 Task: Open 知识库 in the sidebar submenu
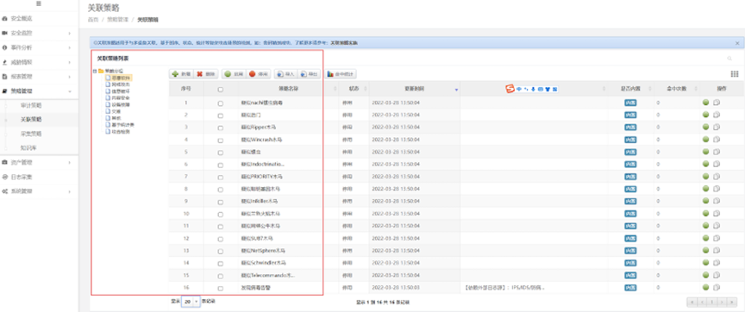tap(28, 147)
